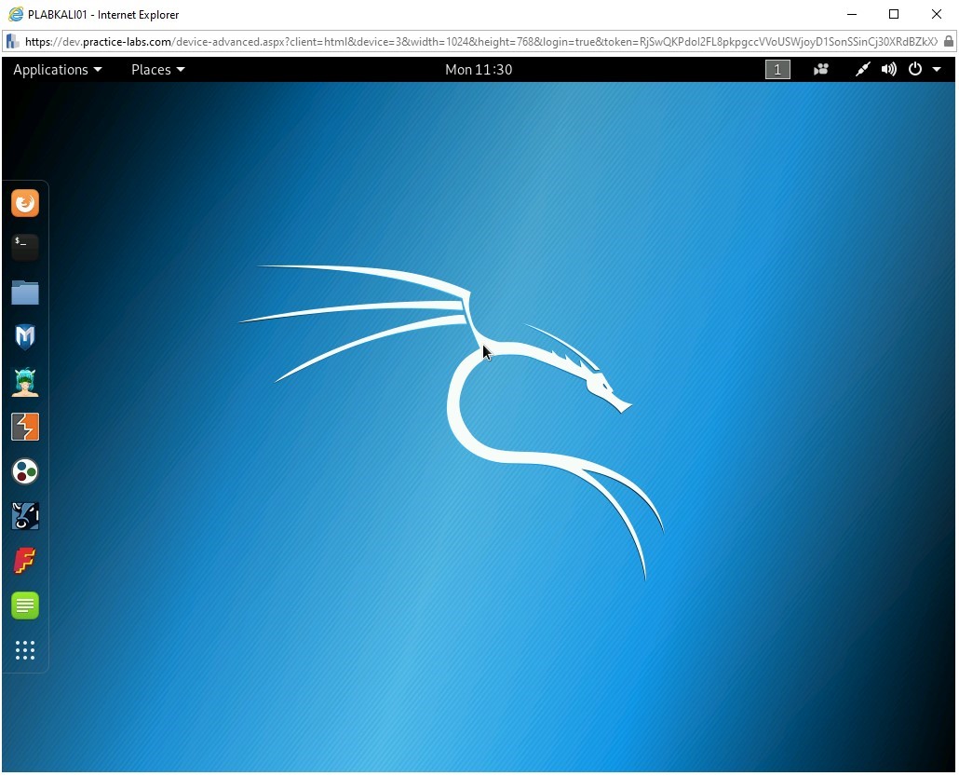Click the browser address bar URL
The width and height of the screenshot is (959, 776).
tap(372, 41)
